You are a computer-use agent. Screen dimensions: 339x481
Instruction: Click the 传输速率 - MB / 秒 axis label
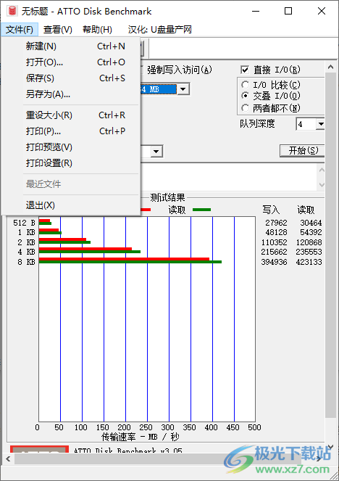pyautogui.click(x=141, y=437)
